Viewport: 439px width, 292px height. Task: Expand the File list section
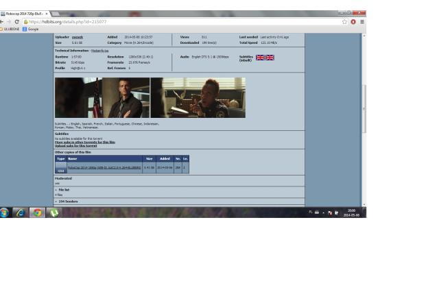[62, 190]
